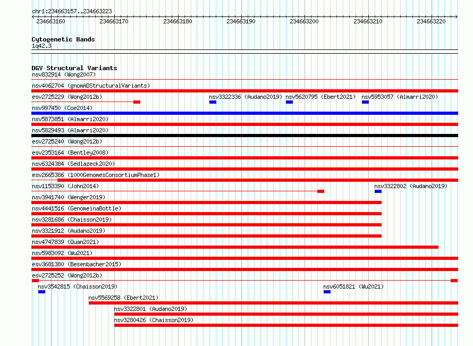The width and height of the screenshot is (473, 346).
Task: Click the nsv3322336 (Audano2019) label
Action: [x=245, y=97]
